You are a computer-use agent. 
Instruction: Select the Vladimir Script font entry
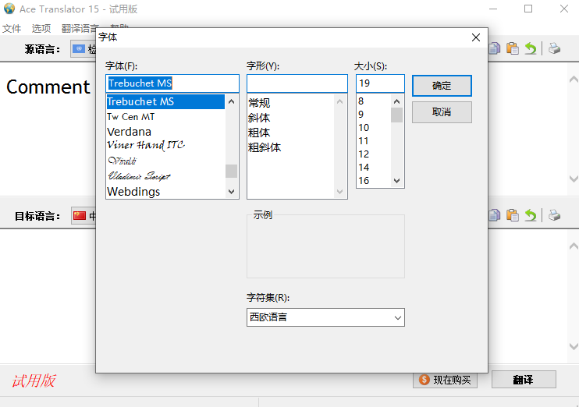point(165,176)
